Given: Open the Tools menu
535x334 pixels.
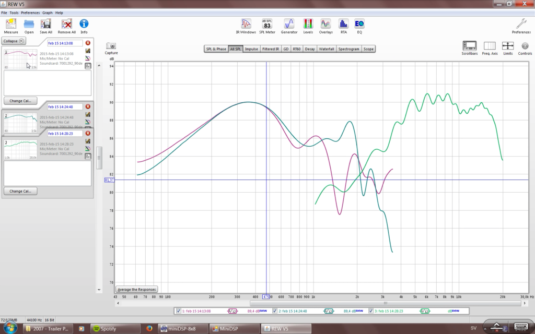Looking at the screenshot, I should click(x=14, y=13).
